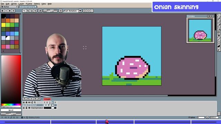
Task: Open the Layer menu
Action: point(21,4)
